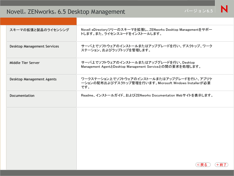This screenshot has height=176, width=234.
Task: Click the 戻る back button
Action: coord(203,165)
